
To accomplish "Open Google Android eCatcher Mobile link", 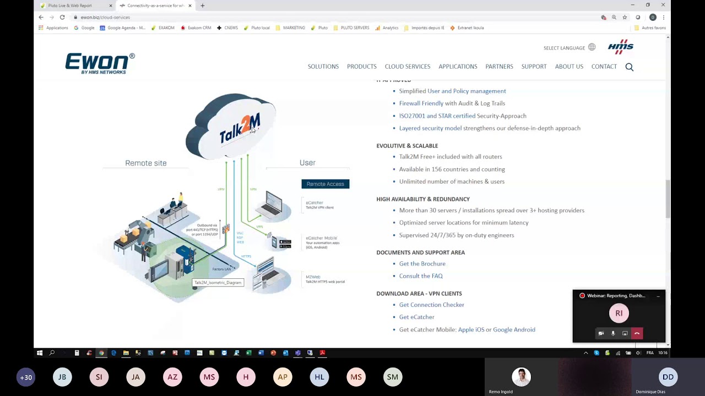I will point(514,330).
